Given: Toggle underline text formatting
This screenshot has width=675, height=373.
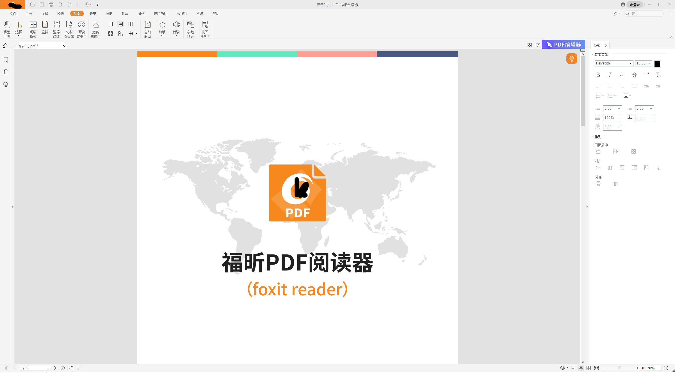Looking at the screenshot, I should [x=621, y=75].
